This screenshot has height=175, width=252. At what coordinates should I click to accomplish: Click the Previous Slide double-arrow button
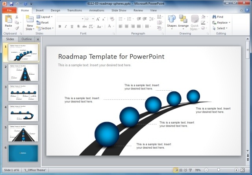coord(248,155)
